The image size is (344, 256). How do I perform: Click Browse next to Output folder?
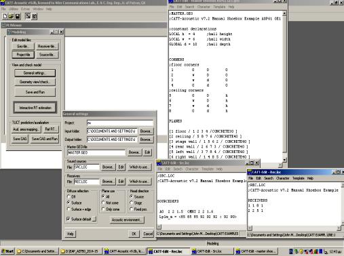coord(146,140)
